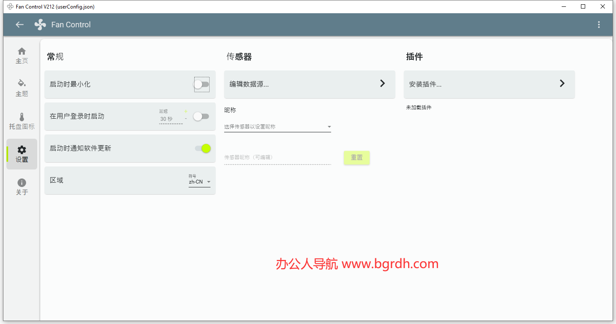Expand 编辑数据源 with its chevron
This screenshot has width=616, height=324.
coord(382,84)
